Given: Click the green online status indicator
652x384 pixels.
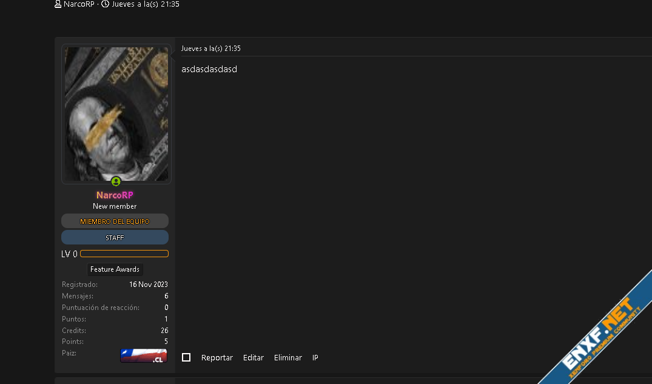Looking at the screenshot, I should pyautogui.click(x=116, y=181).
